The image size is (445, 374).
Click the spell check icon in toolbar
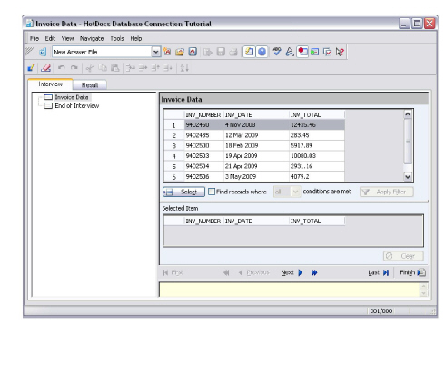(x=276, y=52)
